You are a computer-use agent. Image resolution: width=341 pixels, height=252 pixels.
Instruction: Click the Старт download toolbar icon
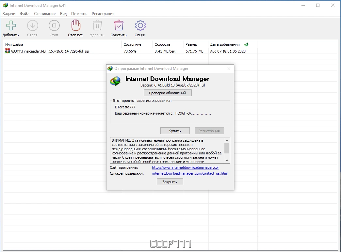32,26
